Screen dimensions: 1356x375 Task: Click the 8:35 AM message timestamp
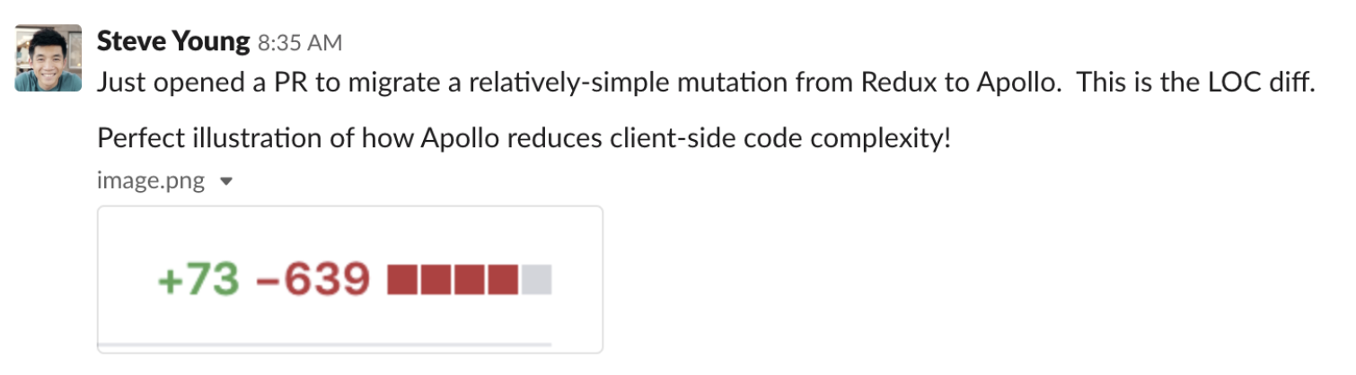coord(299,43)
